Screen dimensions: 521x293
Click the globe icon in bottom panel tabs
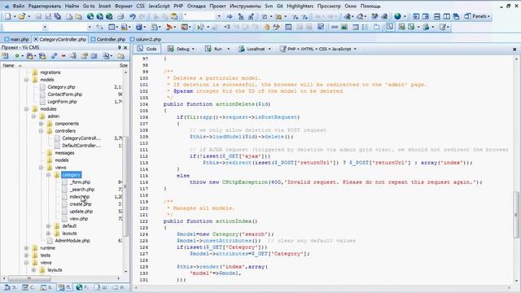click(79, 287)
